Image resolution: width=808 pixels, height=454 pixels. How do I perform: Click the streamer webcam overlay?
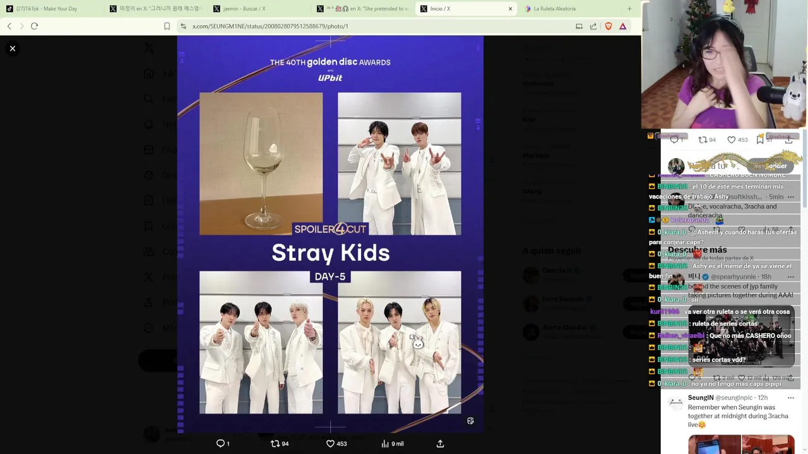coord(725,64)
